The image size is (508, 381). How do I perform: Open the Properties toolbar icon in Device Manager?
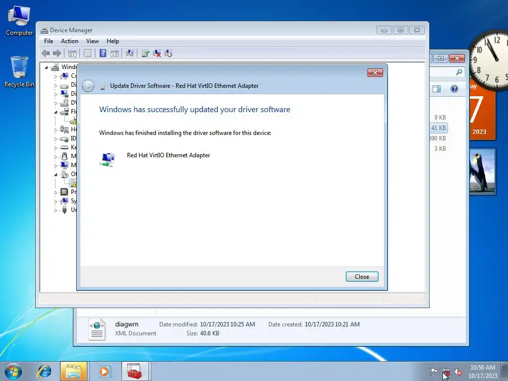point(87,53)
